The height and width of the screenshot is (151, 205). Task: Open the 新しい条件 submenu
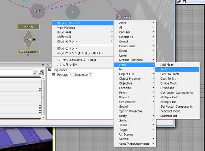pyautogui.click(x=83, y=32)
